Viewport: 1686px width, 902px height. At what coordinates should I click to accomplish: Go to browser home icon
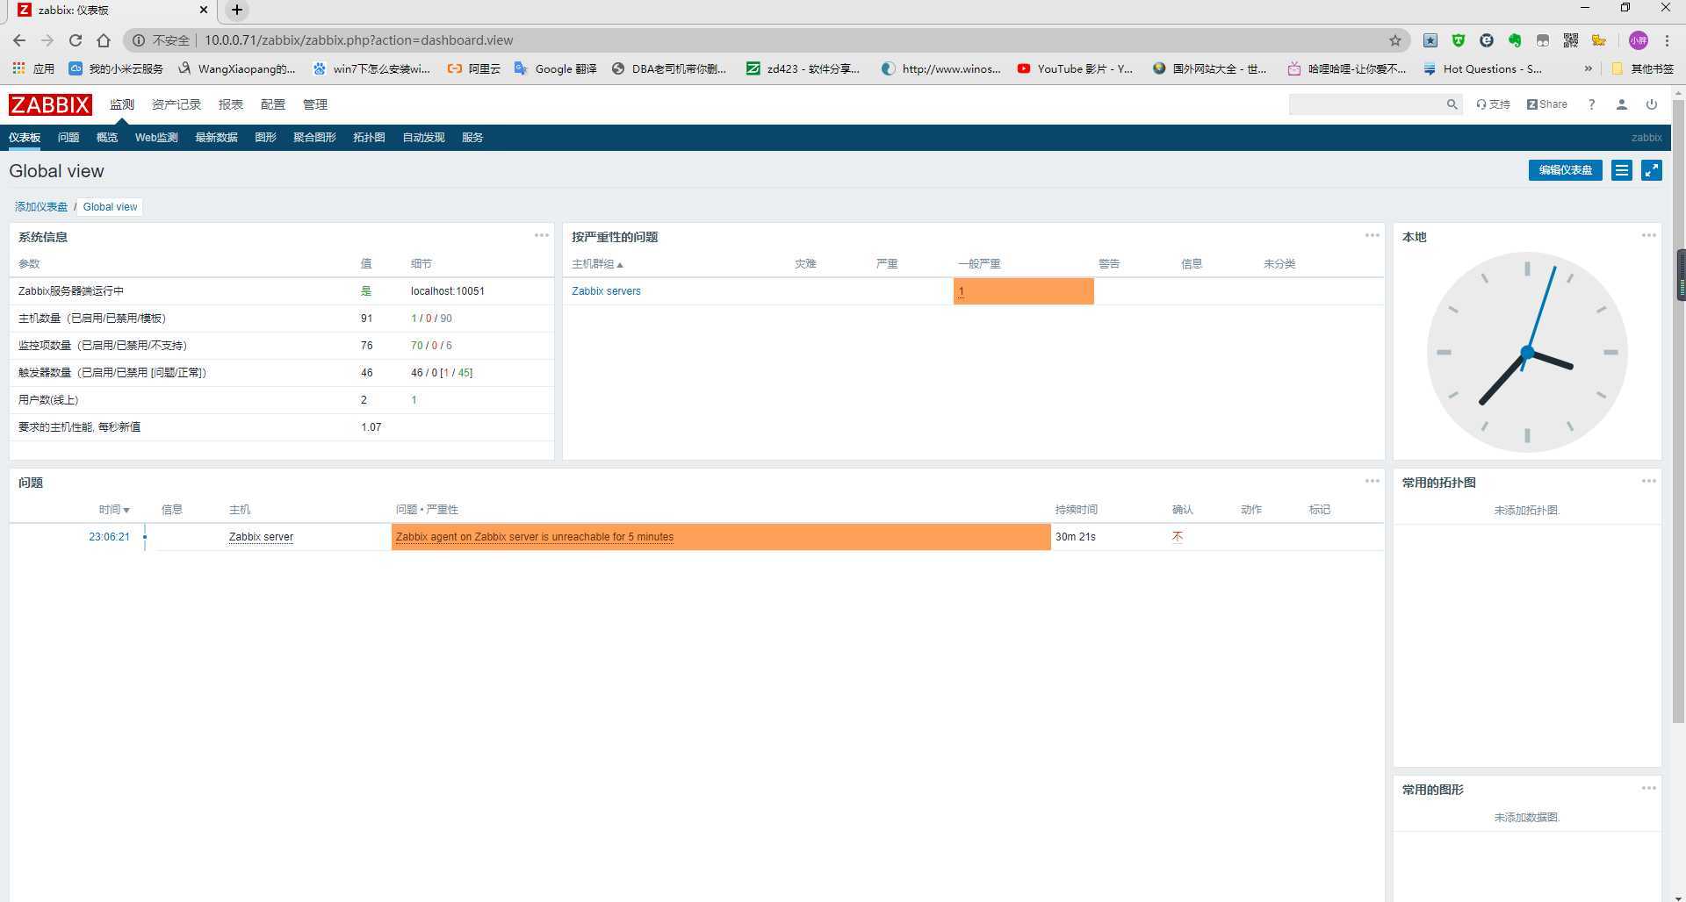click(104, 40)
